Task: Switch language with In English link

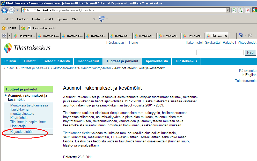Action: pos(249,75)
